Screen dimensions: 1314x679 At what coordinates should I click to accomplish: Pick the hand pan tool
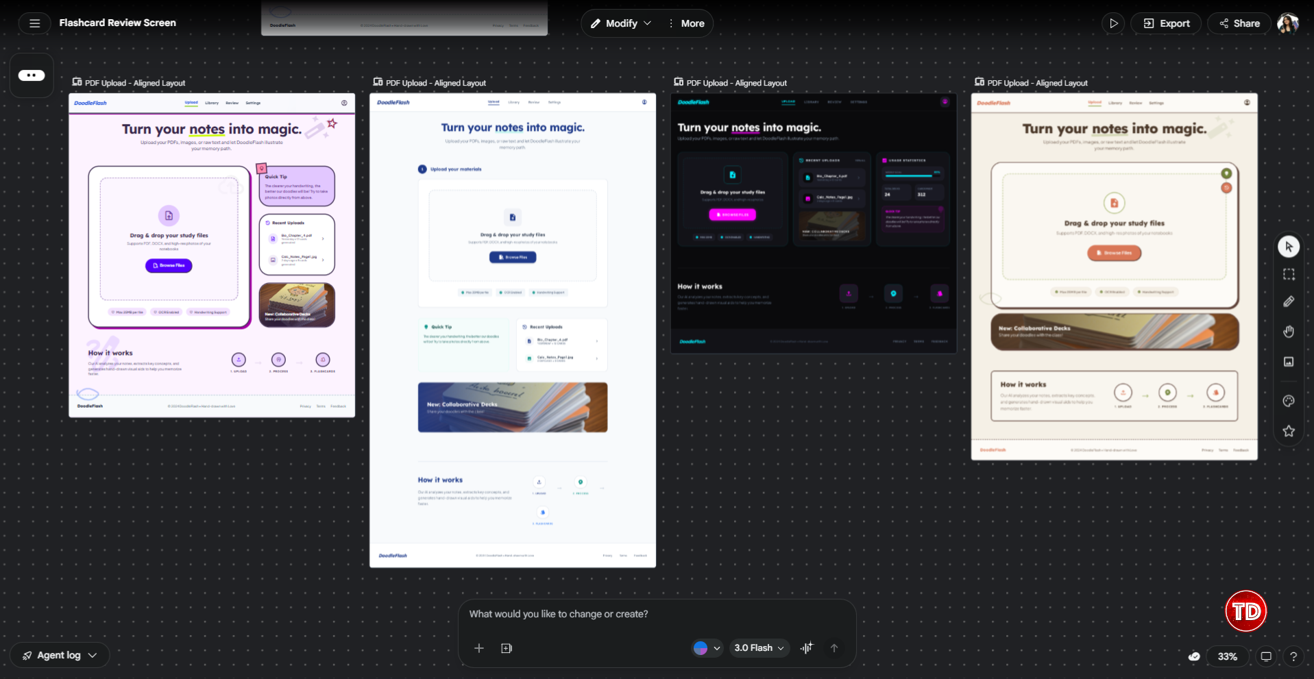click(1289, 332)
